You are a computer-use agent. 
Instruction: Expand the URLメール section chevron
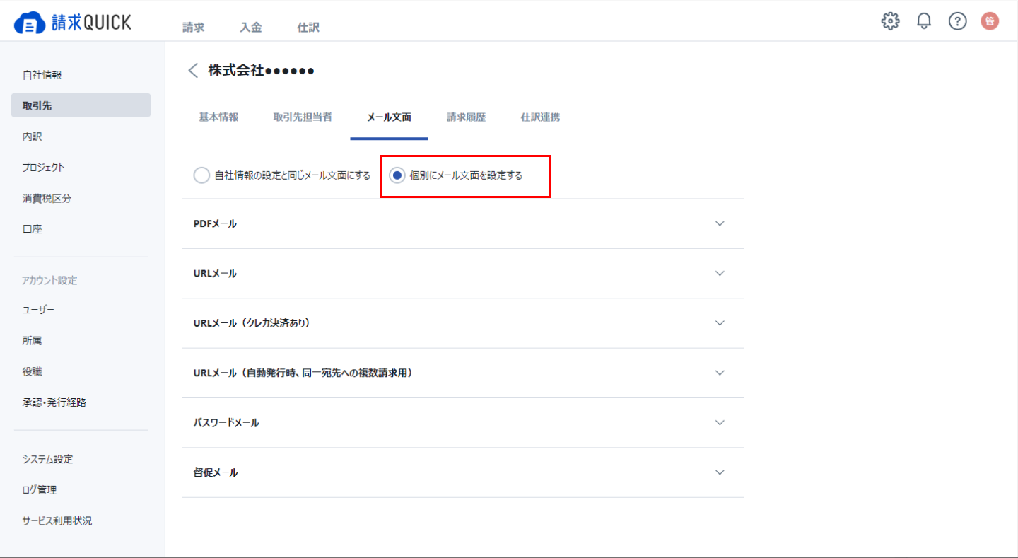(x=720, y=273)
